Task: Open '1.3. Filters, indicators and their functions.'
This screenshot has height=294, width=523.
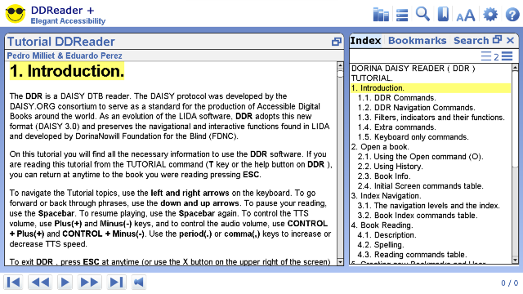Action: (x=431, y=118)
